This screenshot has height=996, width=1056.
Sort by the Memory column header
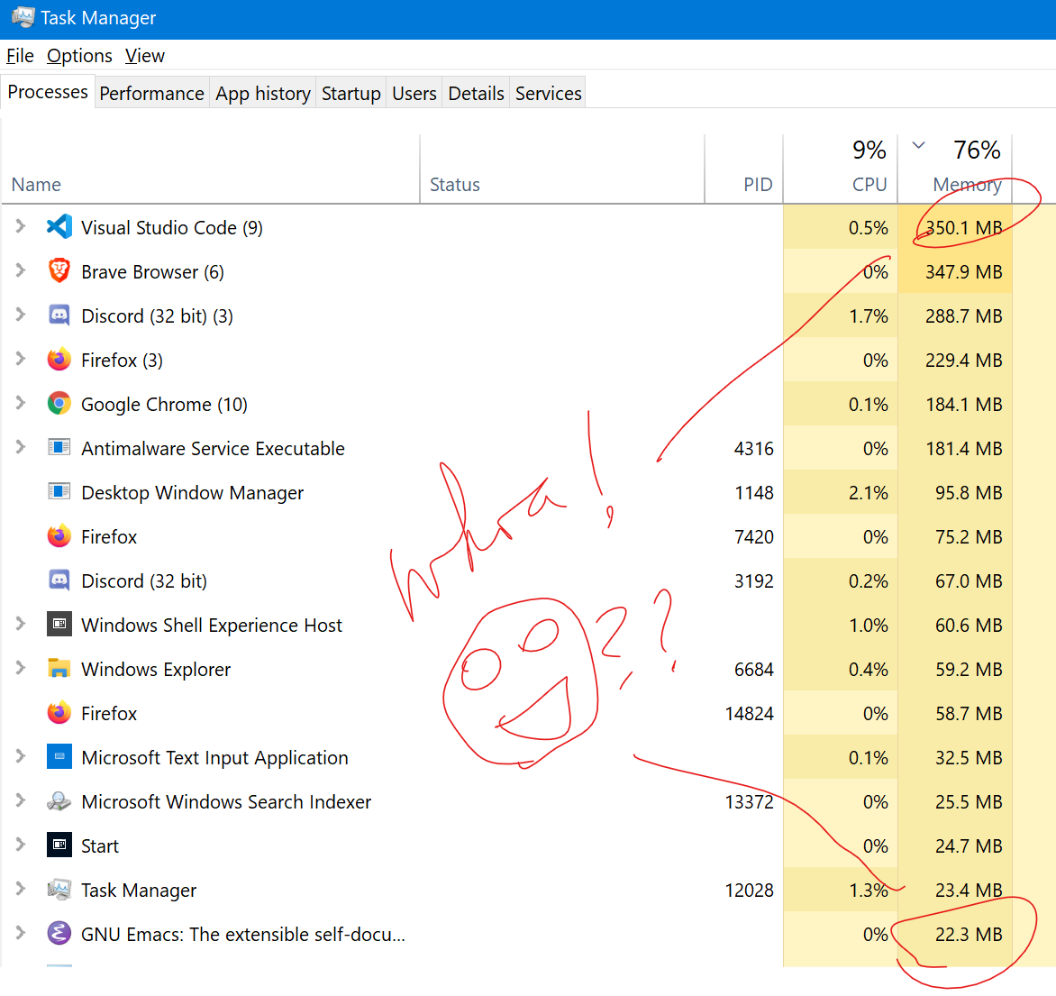click(955, 169)
